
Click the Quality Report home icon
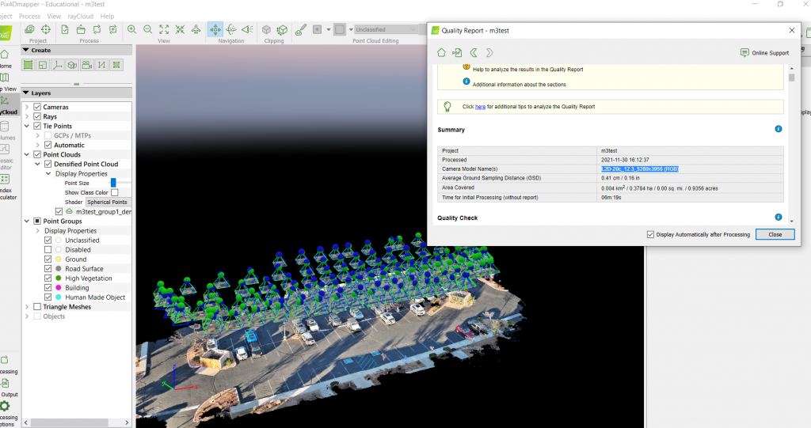pyautogui.click(x=442, y=53)
